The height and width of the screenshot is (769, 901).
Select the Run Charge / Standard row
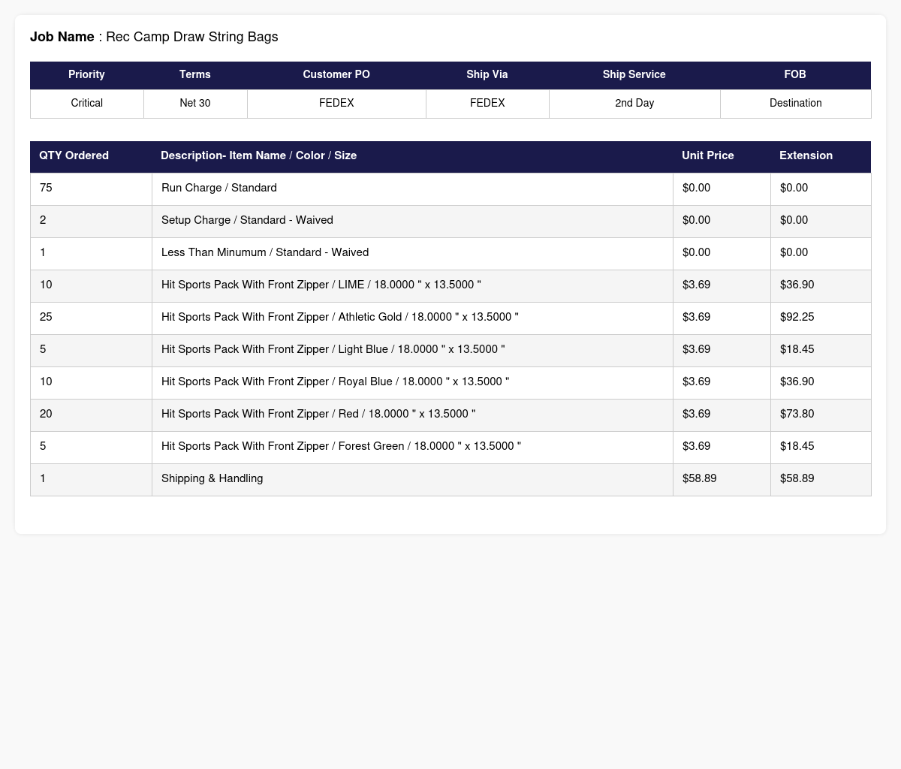450,188
